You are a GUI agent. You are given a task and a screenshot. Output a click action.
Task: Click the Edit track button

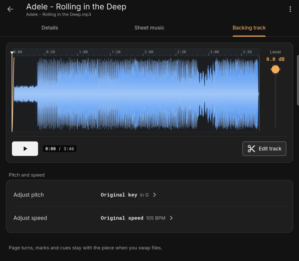(x=264, y=148)
